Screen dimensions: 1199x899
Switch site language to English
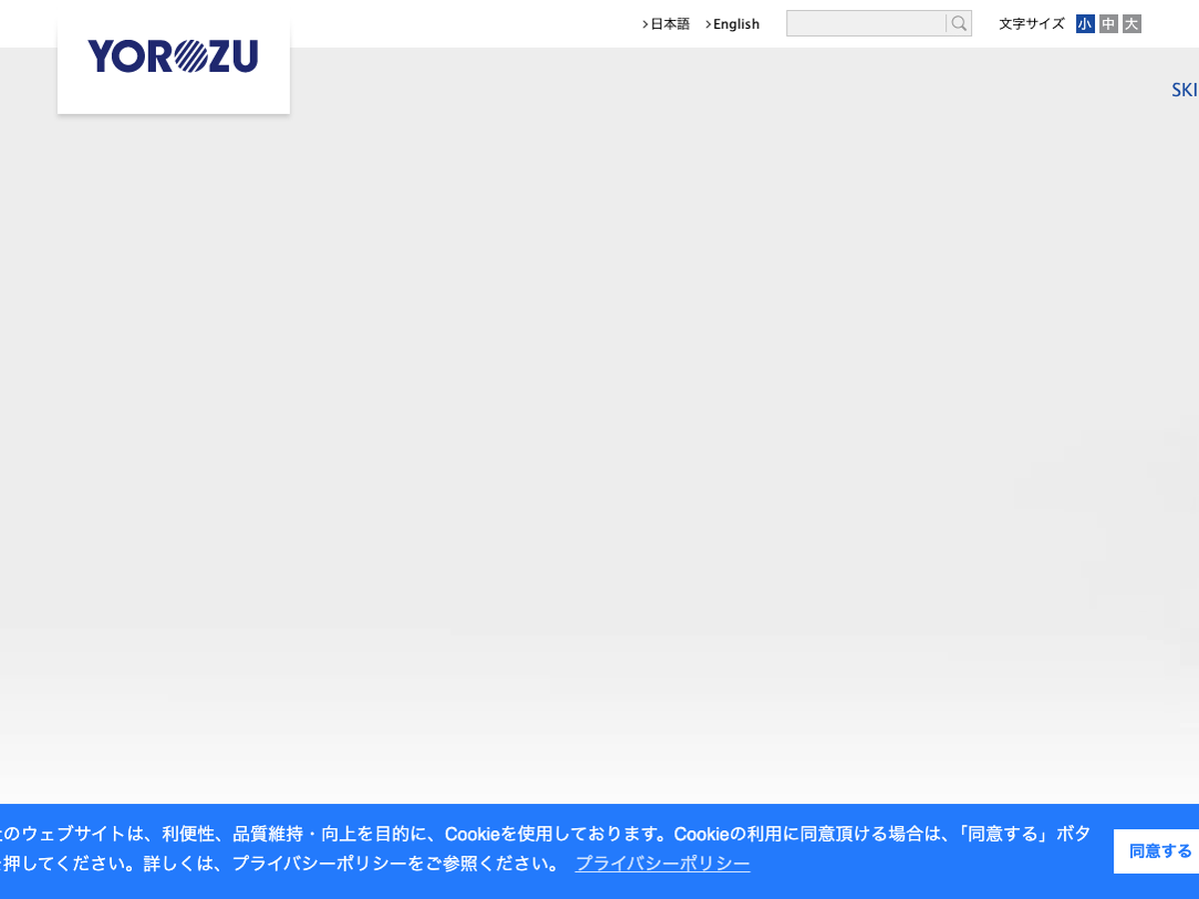click(x=736, y=24)
